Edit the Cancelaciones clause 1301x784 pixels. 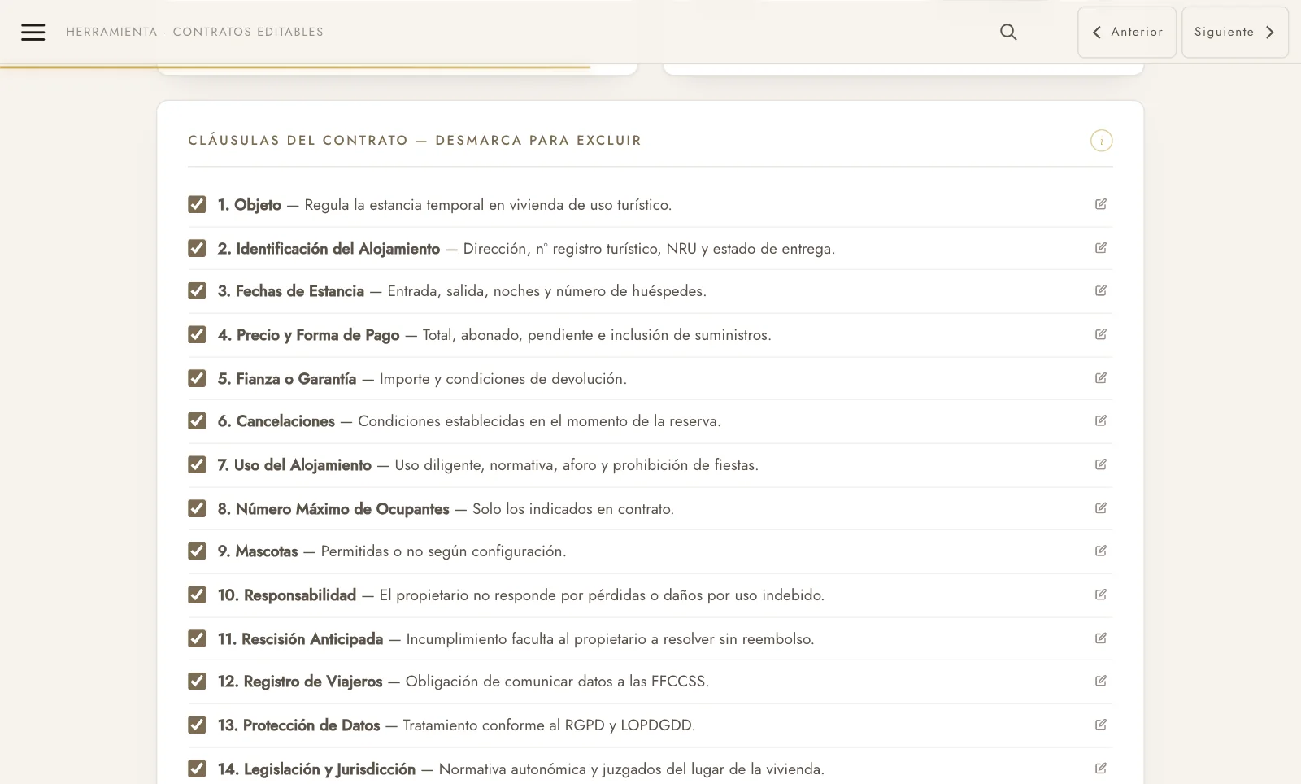pos(1101,420)
